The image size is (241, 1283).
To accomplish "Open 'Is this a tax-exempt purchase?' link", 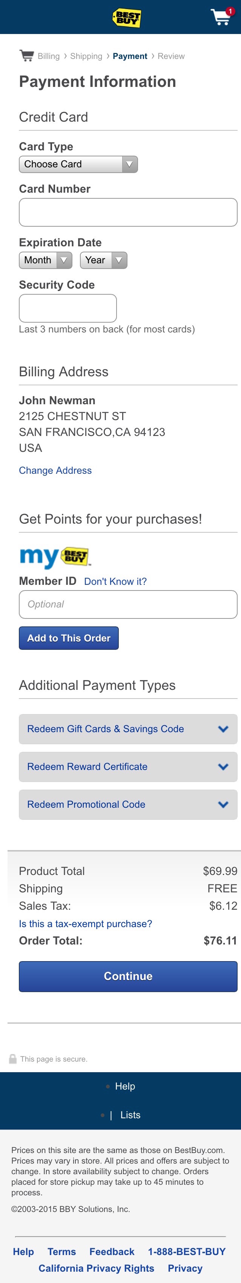I will (85, 923).
